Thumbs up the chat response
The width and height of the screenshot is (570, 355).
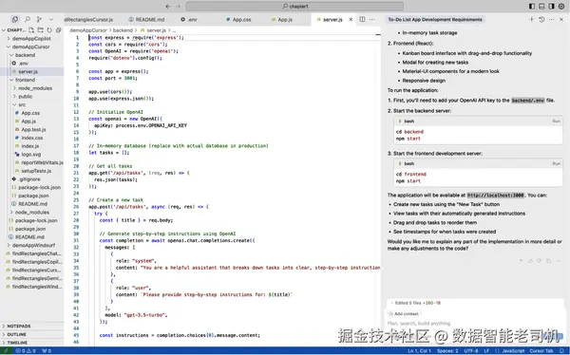point(530,260)
